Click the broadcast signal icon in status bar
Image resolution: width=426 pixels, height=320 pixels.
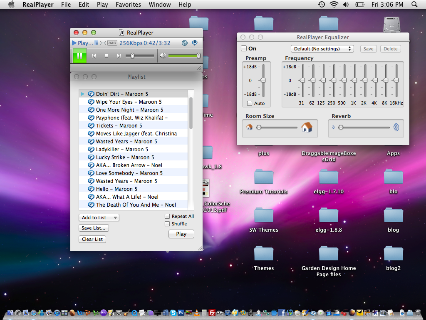point(103,43)
